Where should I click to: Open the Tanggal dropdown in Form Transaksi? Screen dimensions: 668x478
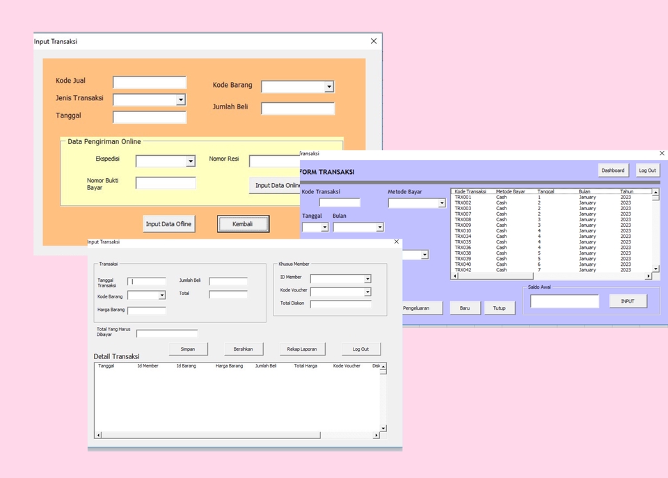pos(324,228)
